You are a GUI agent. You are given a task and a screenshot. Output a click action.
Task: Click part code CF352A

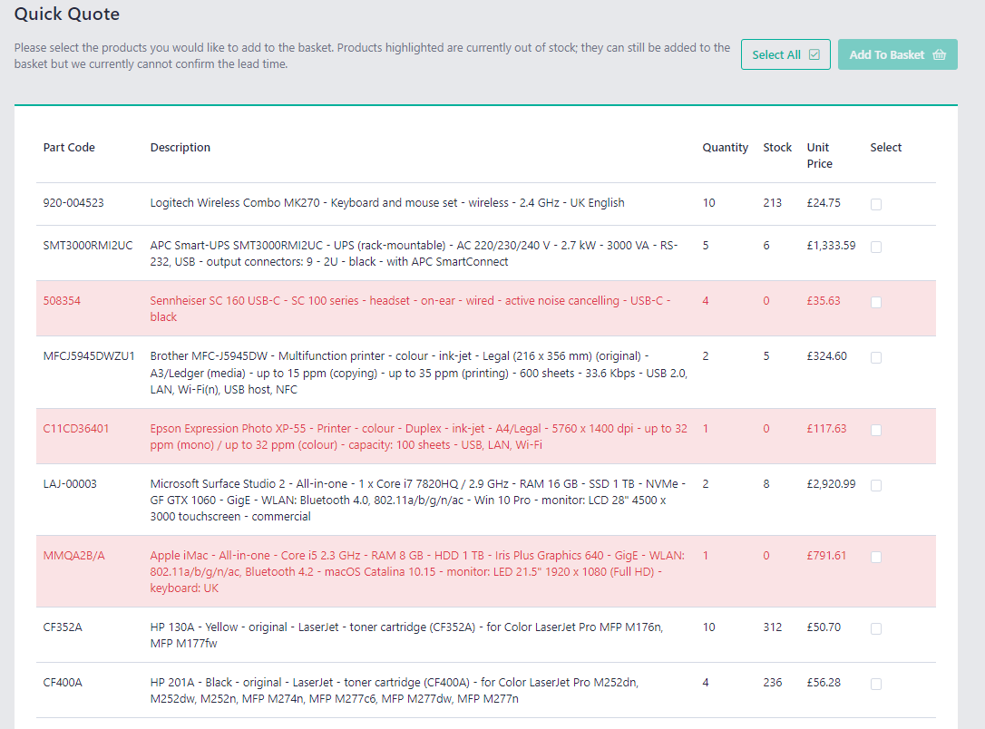point(63,627)
